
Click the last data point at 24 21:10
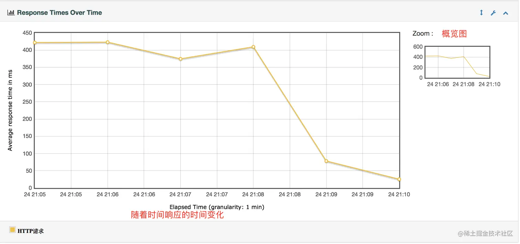pyautogui.click(x=399, y=179)
